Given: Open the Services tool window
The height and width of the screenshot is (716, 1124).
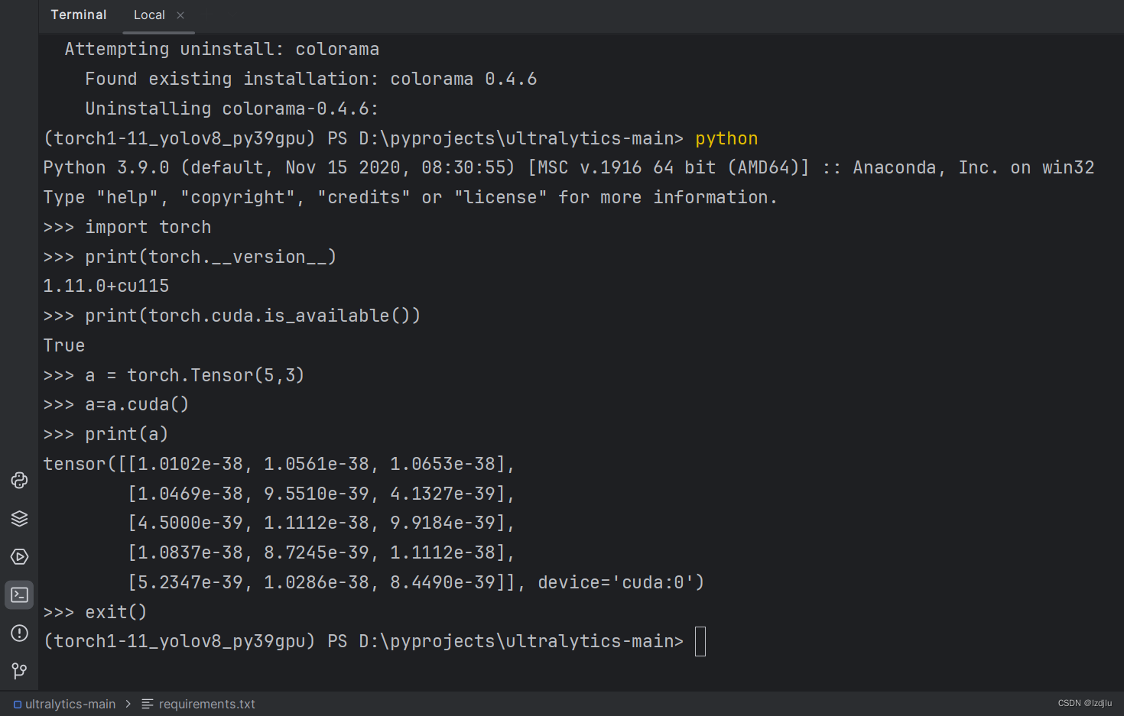Looking at the screenshot, I should tap(19, 519).
